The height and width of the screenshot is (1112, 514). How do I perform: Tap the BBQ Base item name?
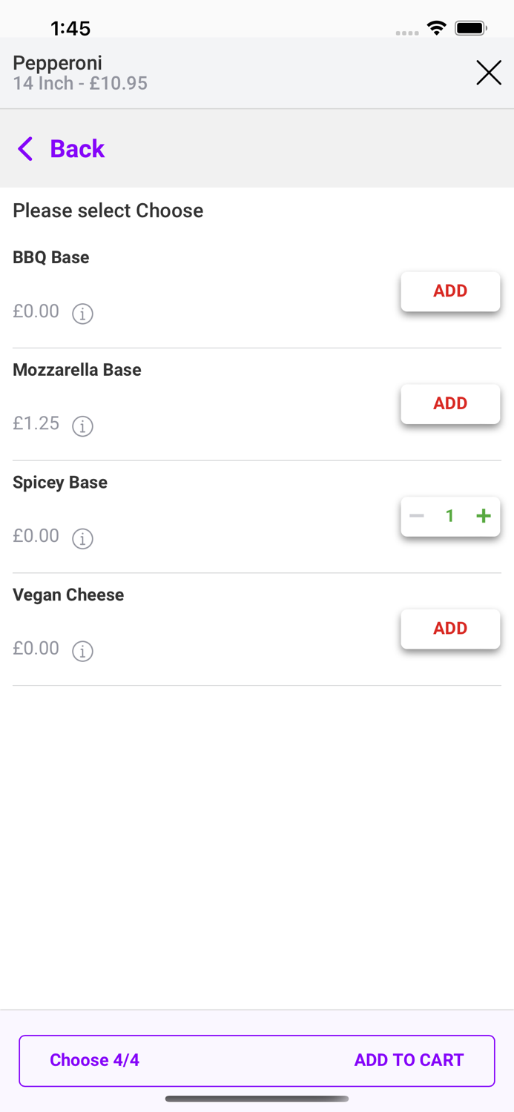[x=51, y=257]
